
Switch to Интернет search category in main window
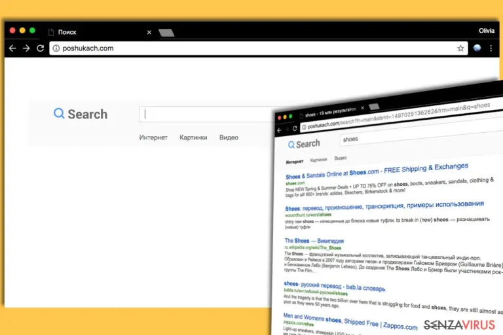point(153,137)
